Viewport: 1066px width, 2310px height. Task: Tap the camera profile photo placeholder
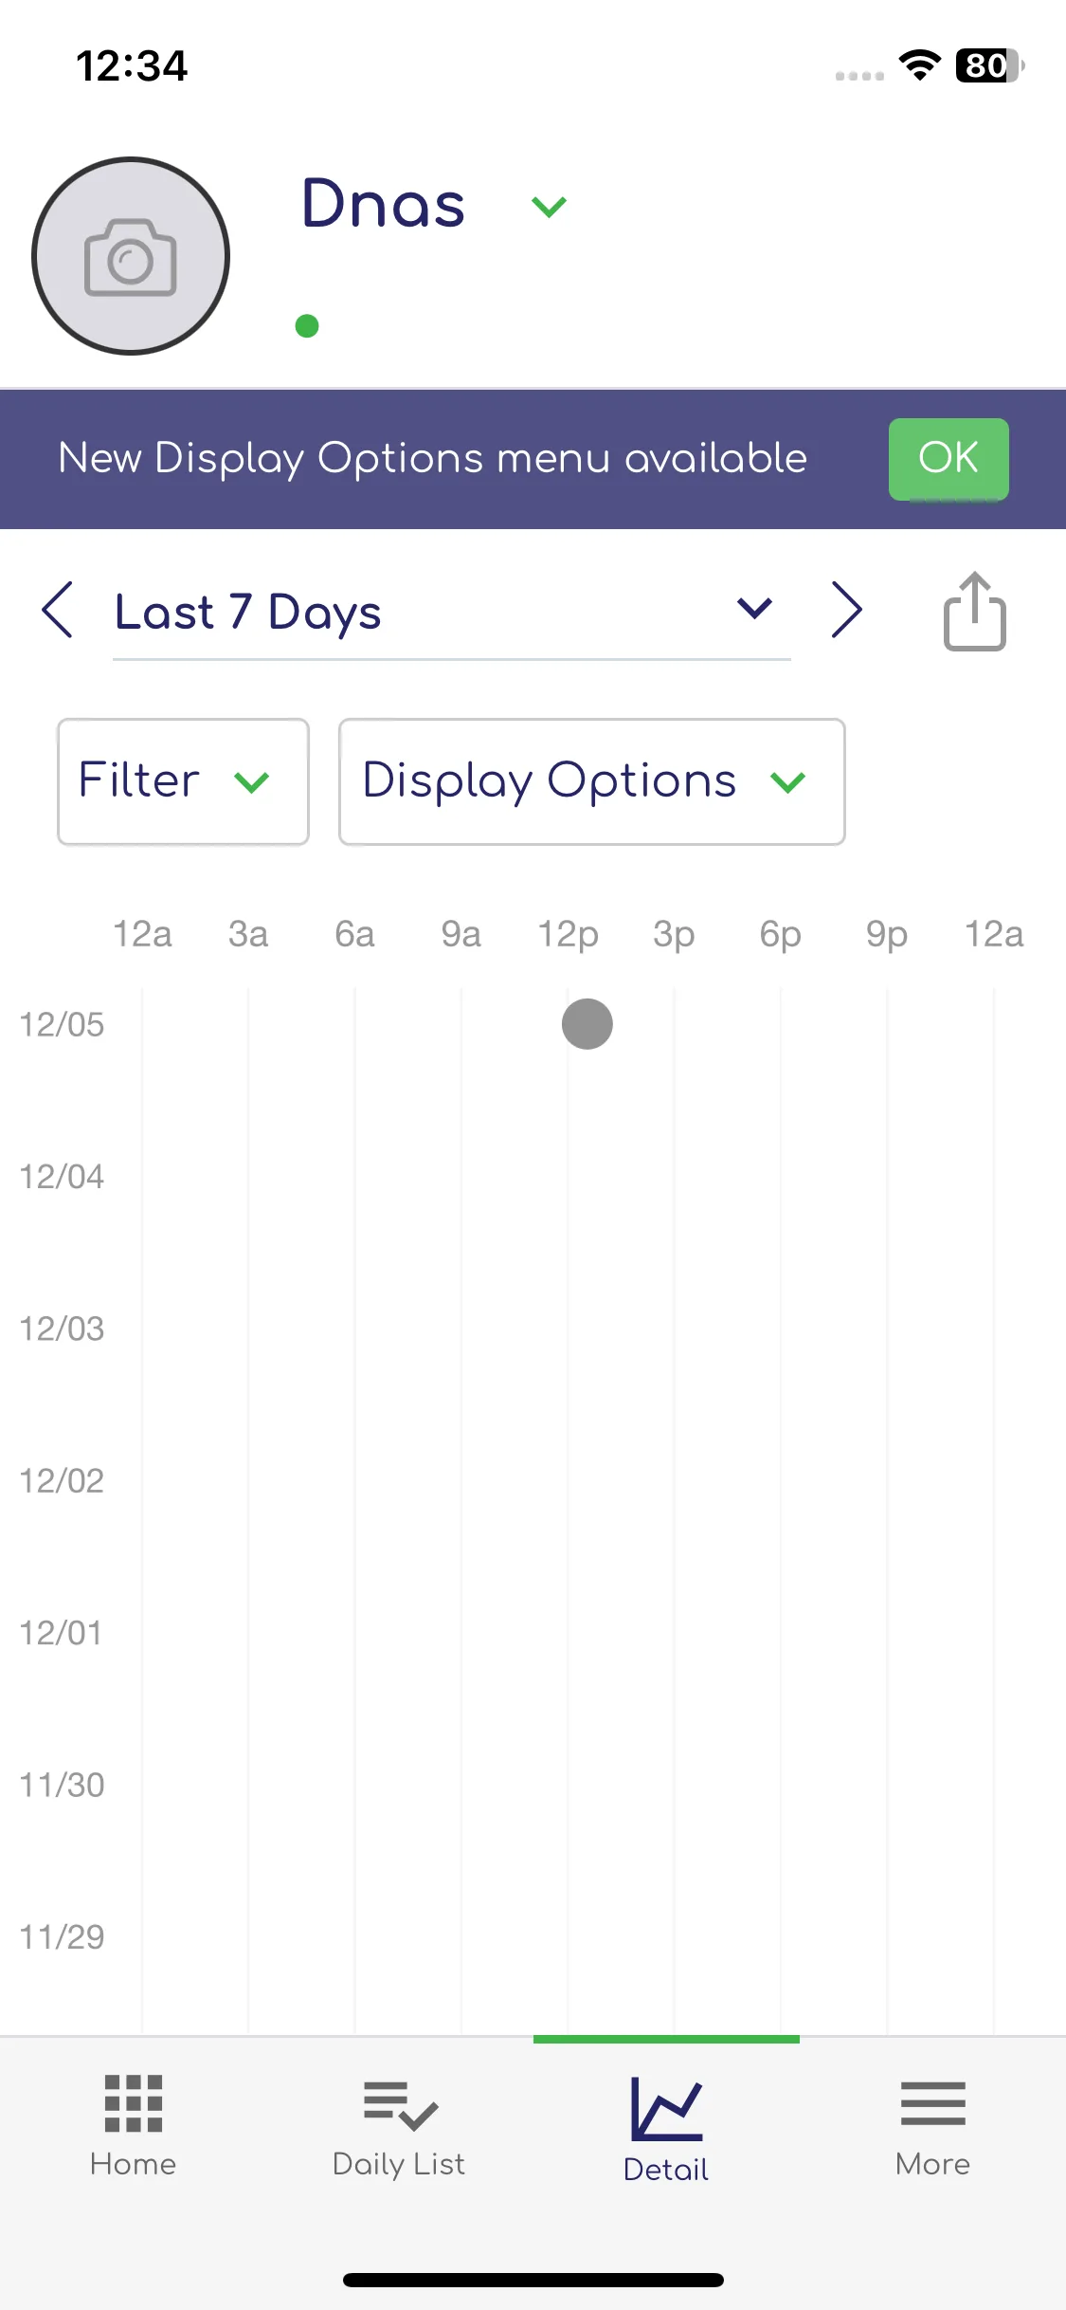[131, 256]
